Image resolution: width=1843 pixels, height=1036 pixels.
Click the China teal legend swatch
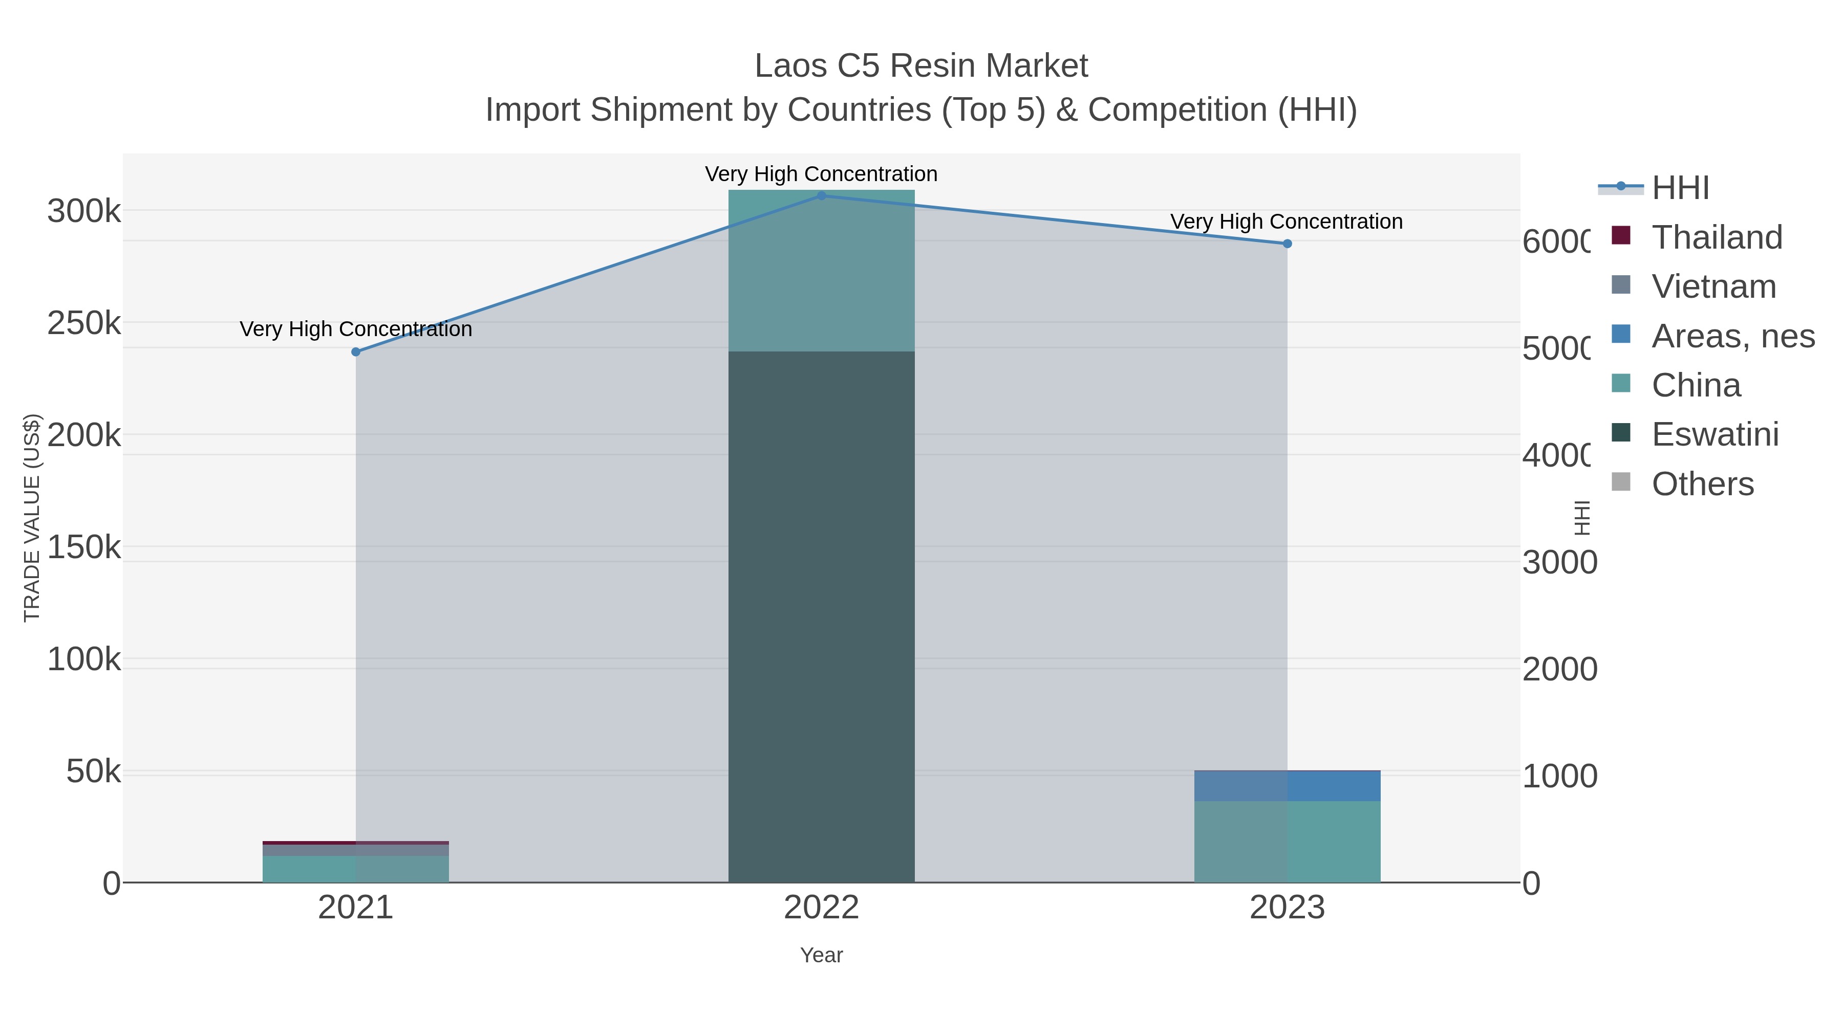(x=1621, y=383)
